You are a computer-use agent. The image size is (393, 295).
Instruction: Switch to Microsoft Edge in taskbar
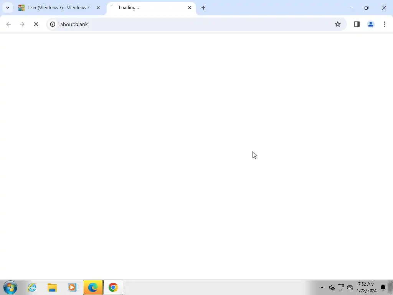click(93, 287)
